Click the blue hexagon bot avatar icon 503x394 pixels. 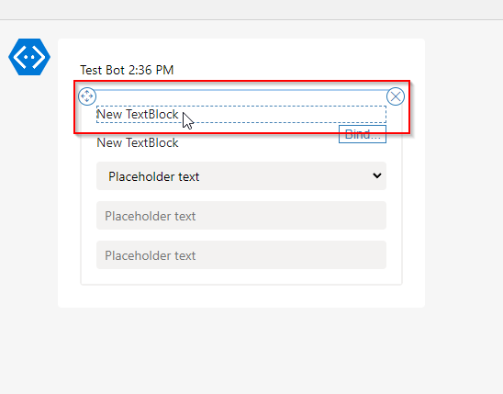[x=29, y=57]
